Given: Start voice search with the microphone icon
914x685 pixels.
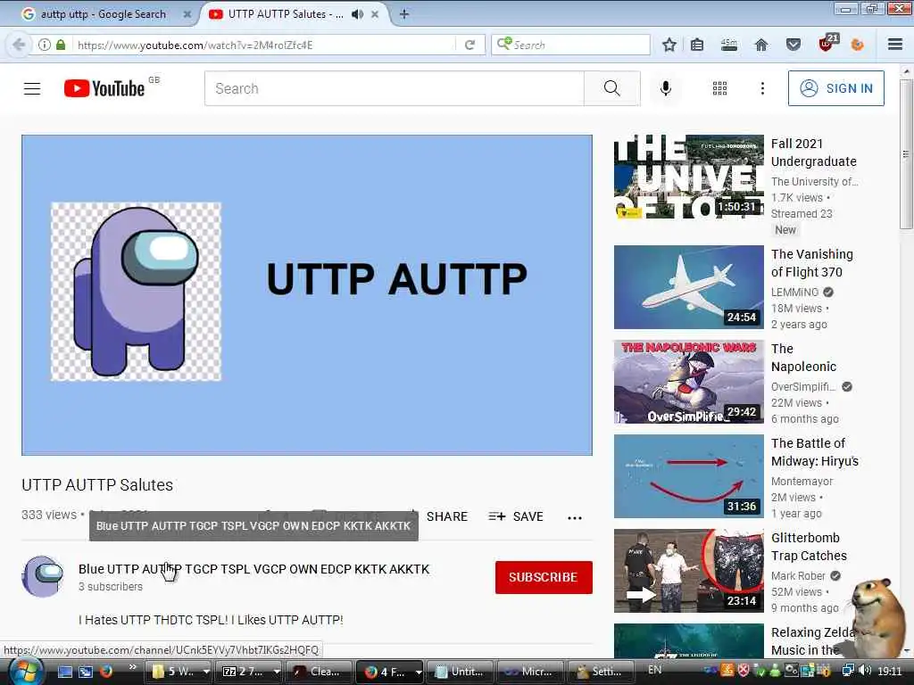Looking at the screenshot, I should coord(666,88).
